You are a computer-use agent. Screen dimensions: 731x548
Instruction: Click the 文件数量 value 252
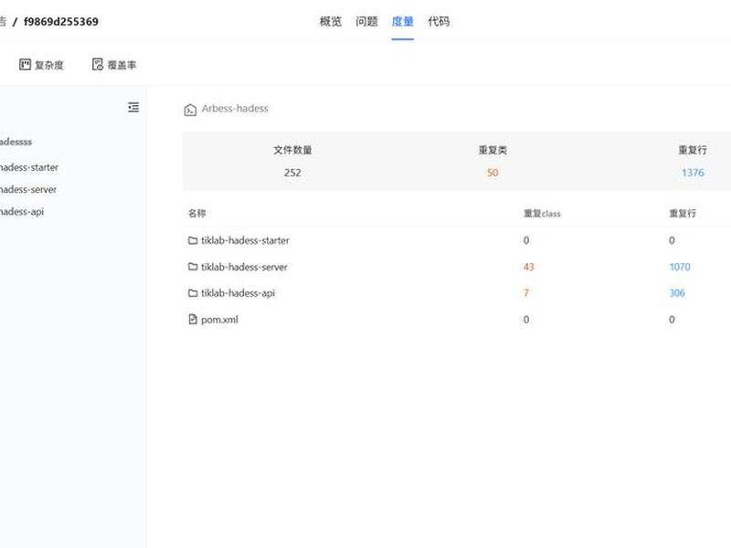tap(292, 173)
